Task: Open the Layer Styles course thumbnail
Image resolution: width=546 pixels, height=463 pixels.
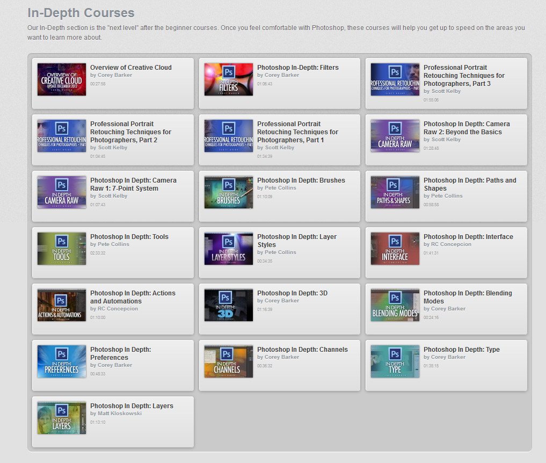Action: tap(228, 249)
